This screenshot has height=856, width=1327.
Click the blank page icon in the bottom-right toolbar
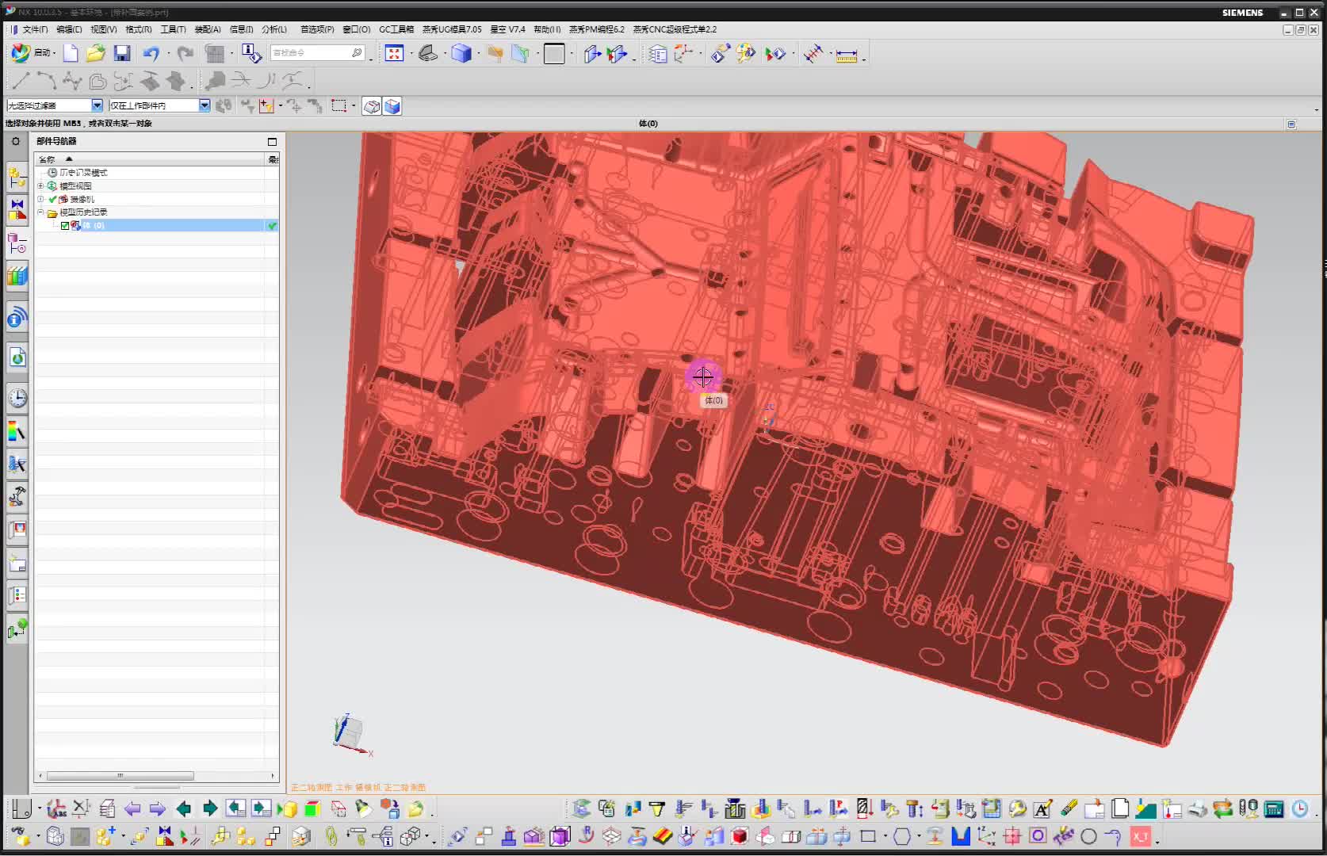1120,809
